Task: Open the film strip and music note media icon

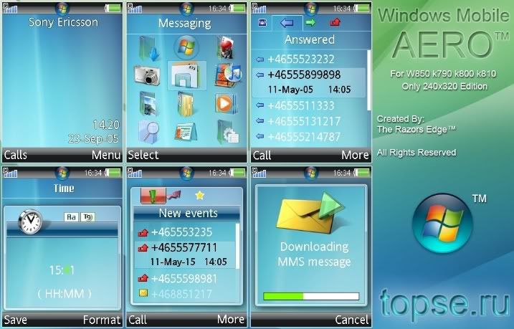Action: pos(228,75)
